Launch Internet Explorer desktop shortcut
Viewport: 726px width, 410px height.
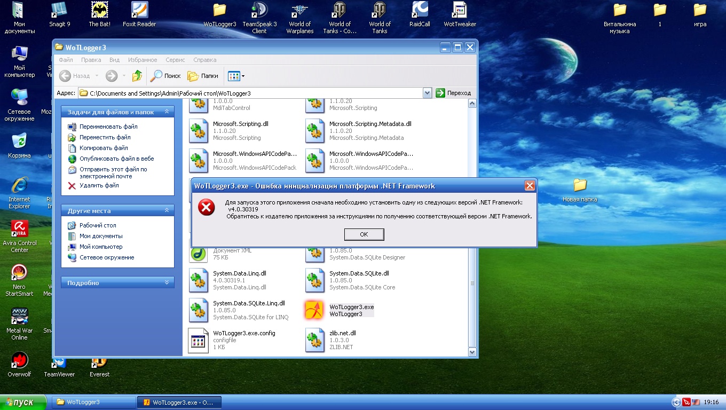tap(20, 193)
